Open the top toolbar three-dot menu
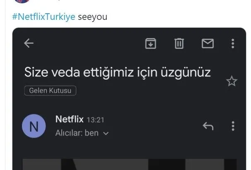The height and width of the screenshot is (170, 251). pyautogui.click(x=233, y=43)
